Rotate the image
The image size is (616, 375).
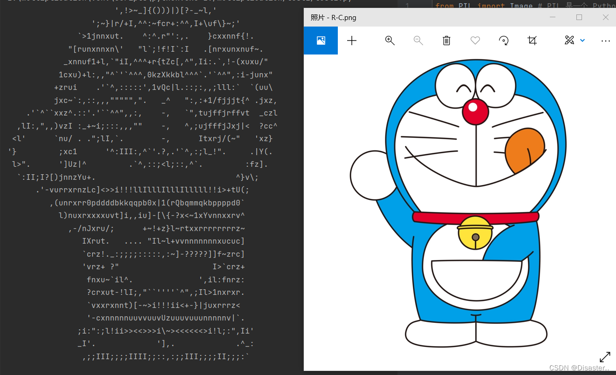pos(504,41)
